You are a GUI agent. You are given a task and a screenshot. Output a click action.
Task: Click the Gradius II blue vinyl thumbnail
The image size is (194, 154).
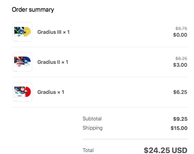[22, 62]
